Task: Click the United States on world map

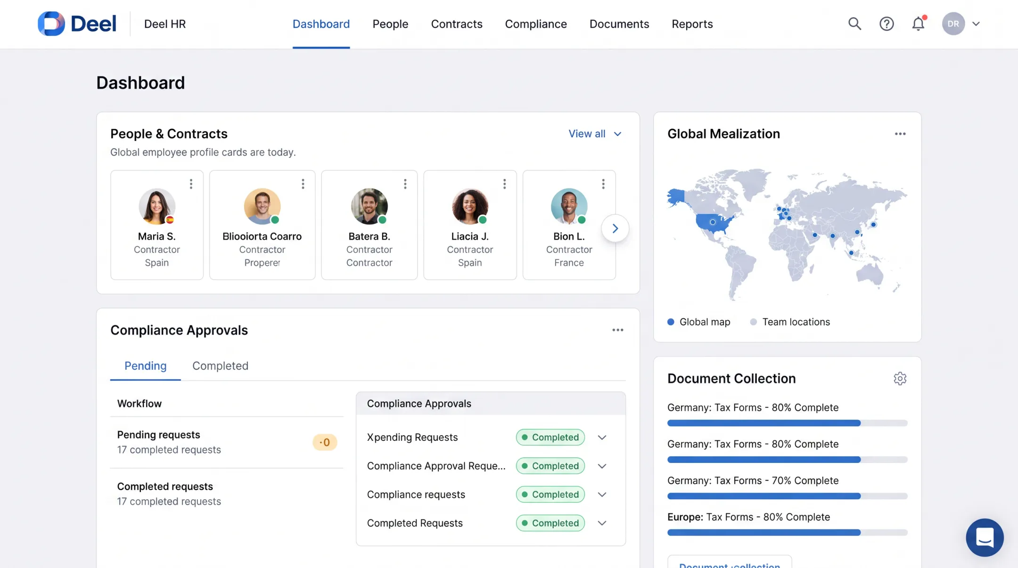Action: (x=713, y=222)
